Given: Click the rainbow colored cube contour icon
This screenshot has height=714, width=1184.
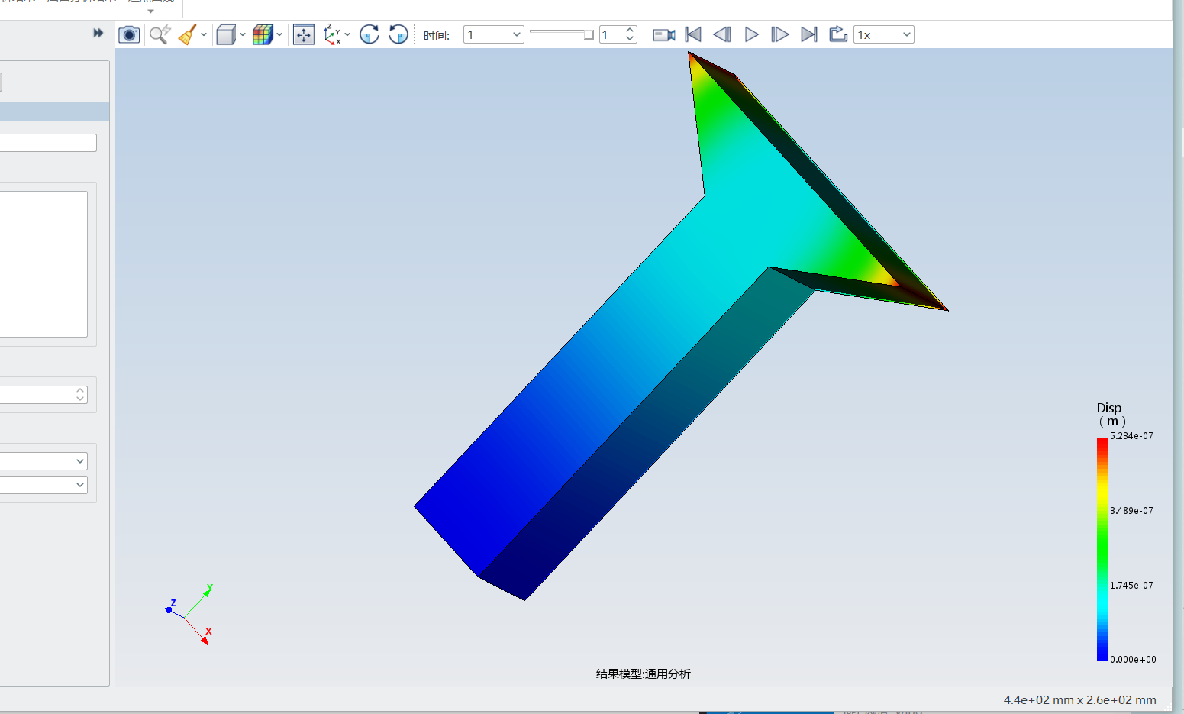Looking at the screenshot, I should click(x=262, y=34).
